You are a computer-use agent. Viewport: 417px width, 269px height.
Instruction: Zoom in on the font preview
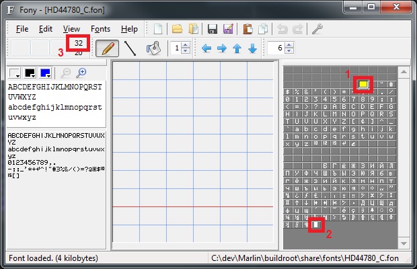(x=81, y=73)
